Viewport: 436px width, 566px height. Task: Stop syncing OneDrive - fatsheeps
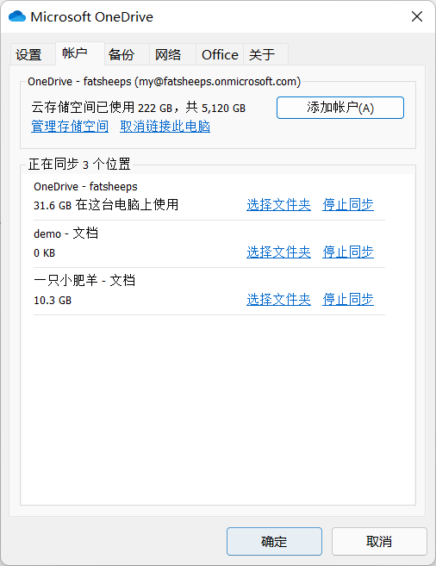[348, 205]
